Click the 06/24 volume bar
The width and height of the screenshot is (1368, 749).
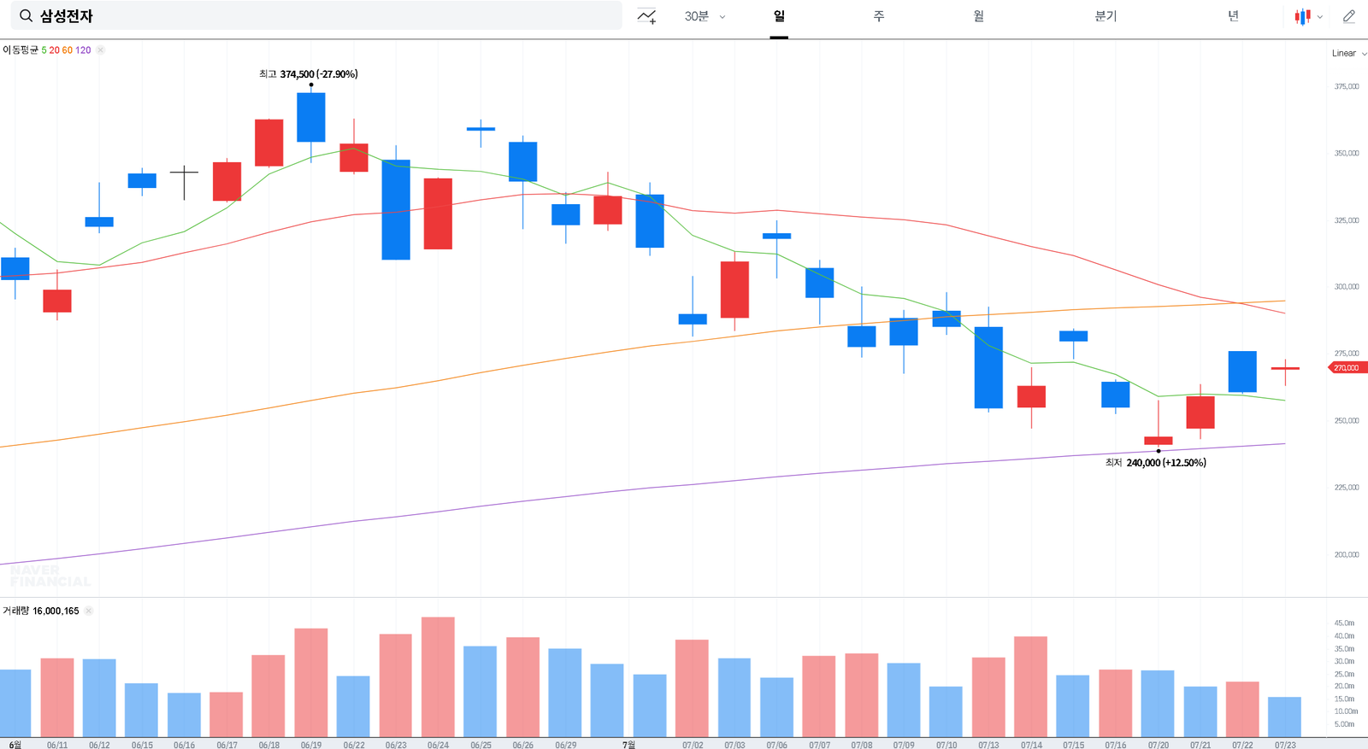[438, 677]
